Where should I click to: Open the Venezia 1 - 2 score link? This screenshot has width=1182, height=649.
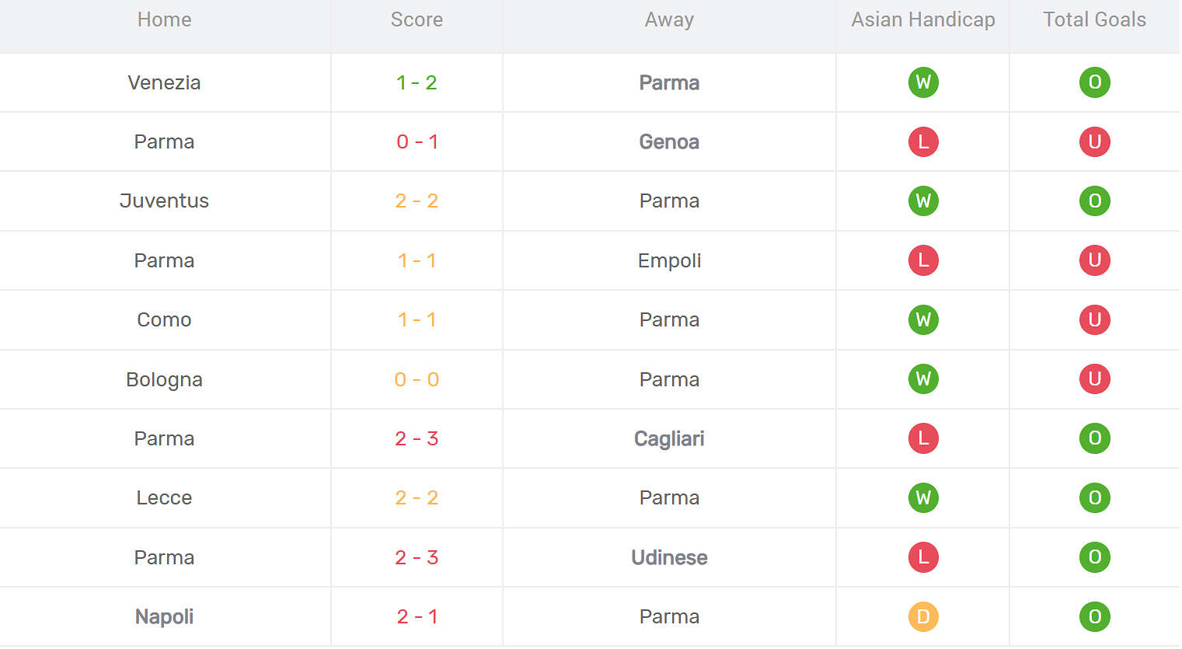point(417,82)
